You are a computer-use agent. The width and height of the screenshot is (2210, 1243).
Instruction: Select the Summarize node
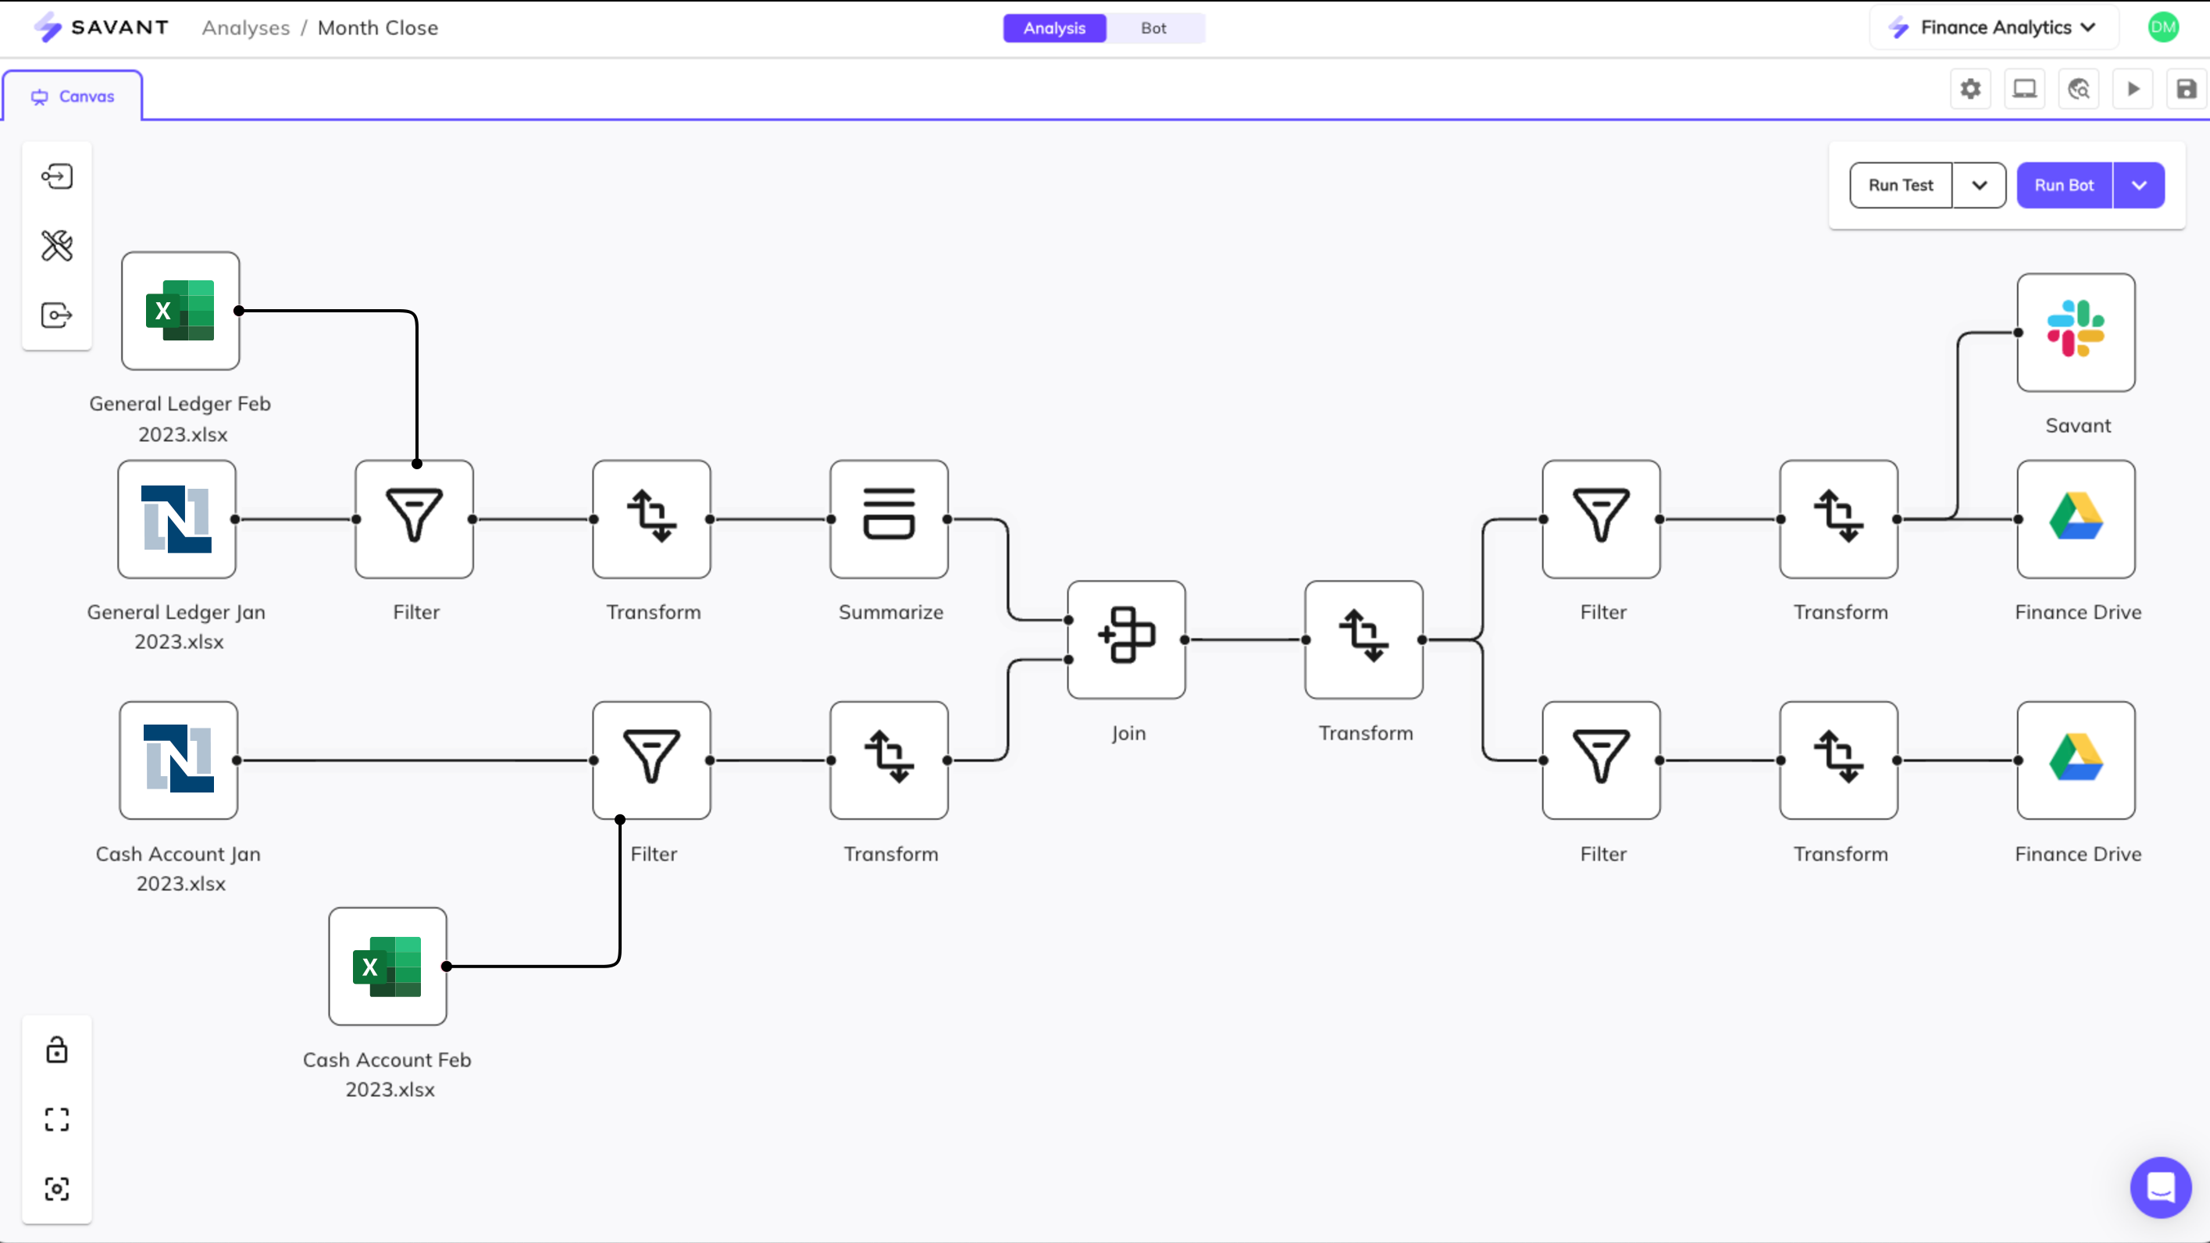pyautogui.click(x=889, y=518)
